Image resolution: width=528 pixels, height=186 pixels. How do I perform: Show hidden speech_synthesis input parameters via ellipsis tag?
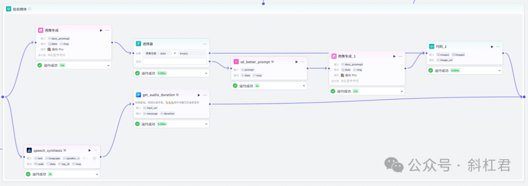pyautogui.click(x=94, y=158)
